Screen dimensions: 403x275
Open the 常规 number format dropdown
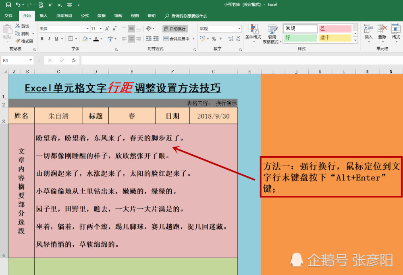coord(239,29)
